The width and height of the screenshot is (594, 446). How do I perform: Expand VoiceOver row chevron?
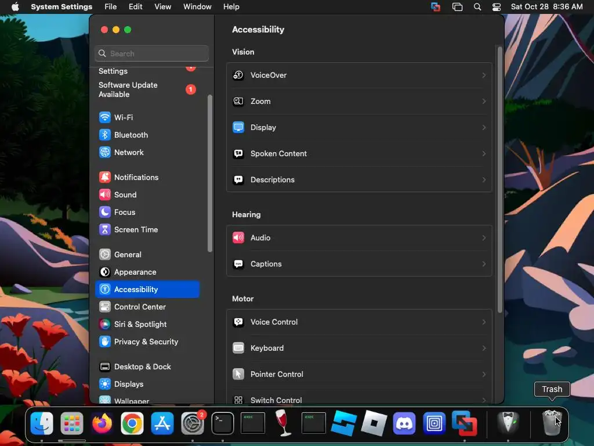tap(484, 75)
